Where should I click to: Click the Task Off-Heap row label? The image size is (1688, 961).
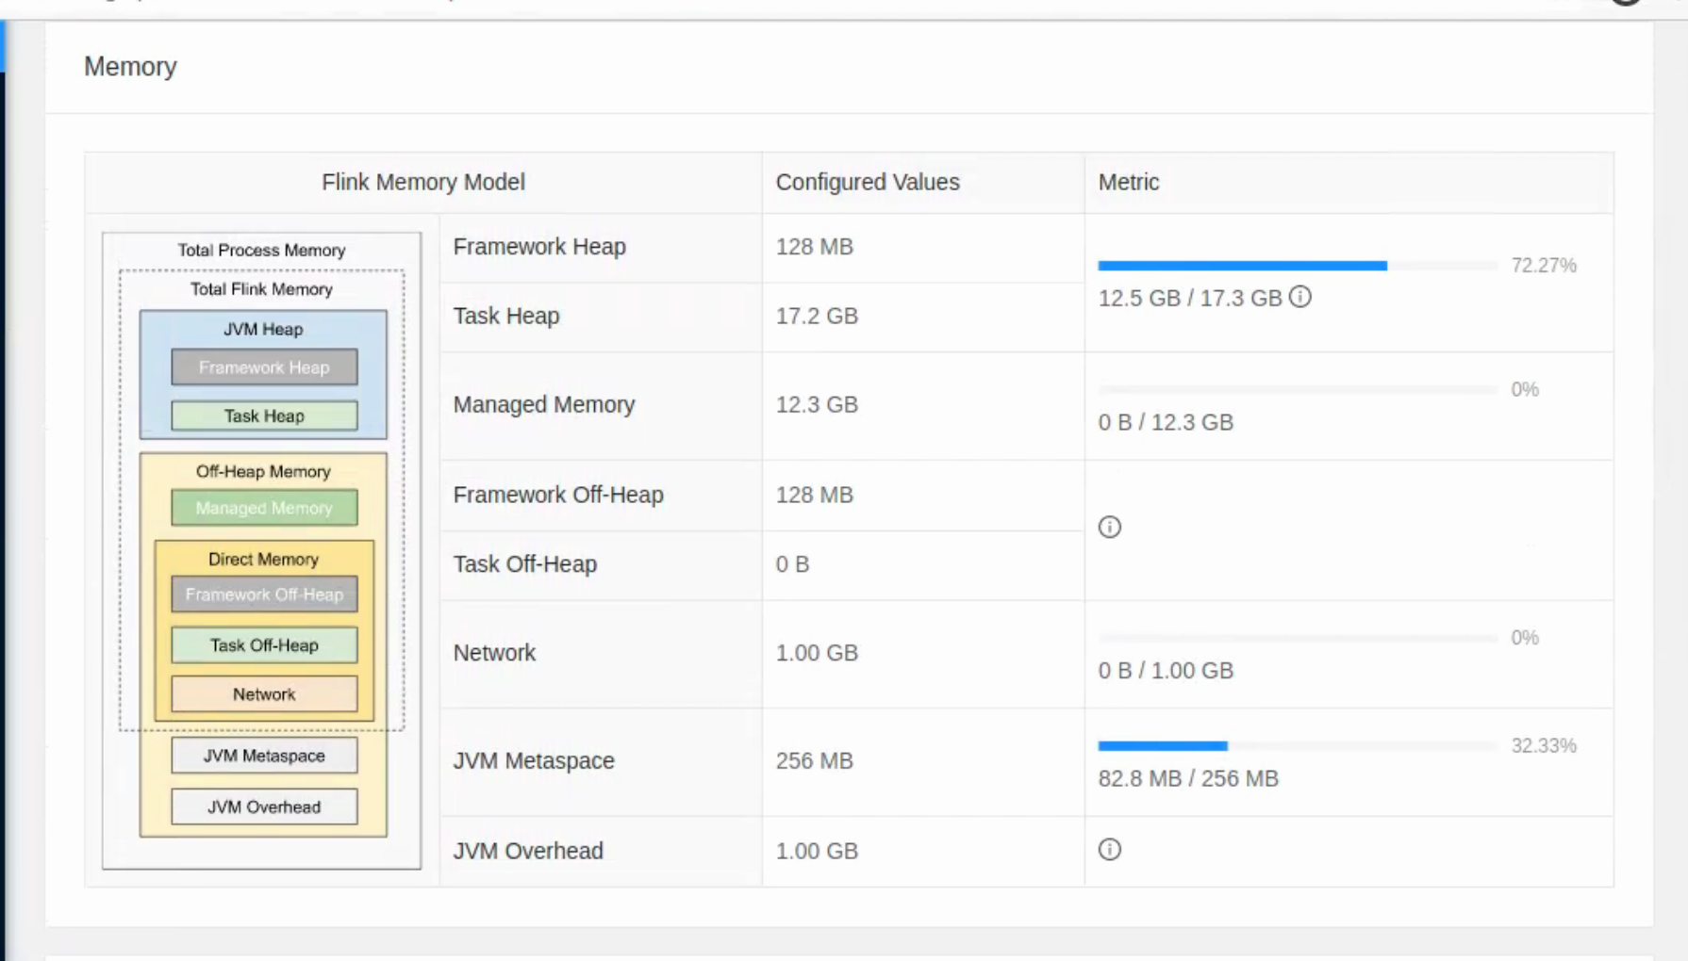(525, 564)
